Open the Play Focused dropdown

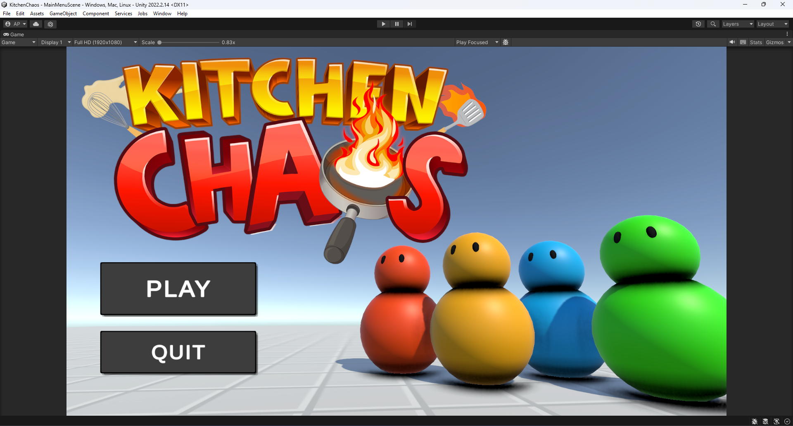[477, 42]
